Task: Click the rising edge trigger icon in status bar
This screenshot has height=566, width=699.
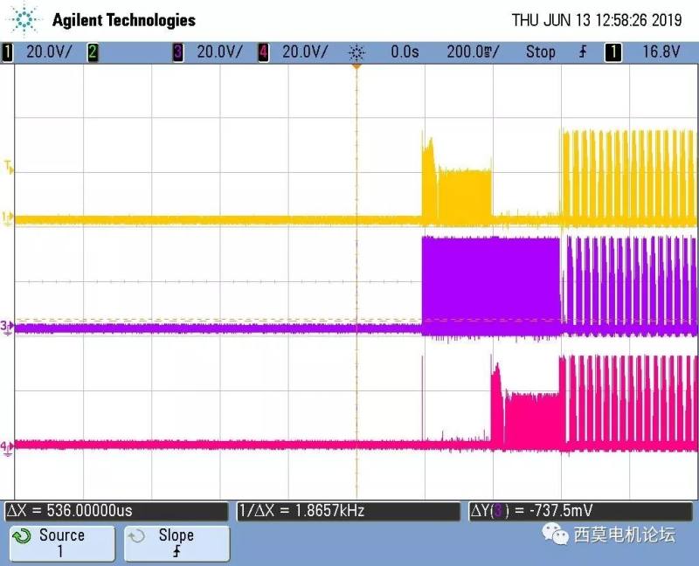Action: [x=583, y=52]
